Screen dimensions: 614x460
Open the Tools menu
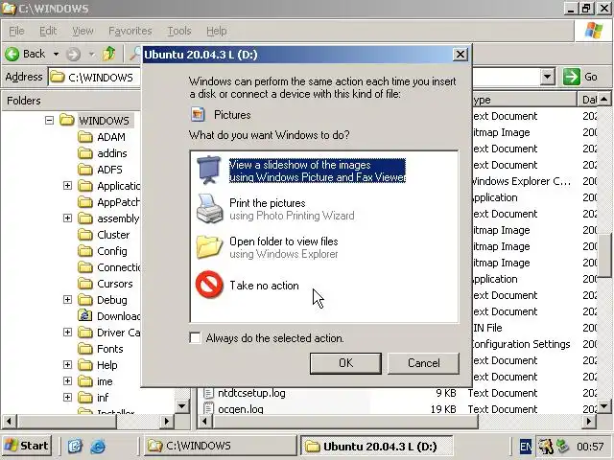179,31
